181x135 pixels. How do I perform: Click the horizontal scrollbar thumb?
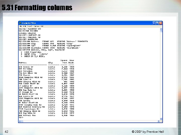point(22,121)
